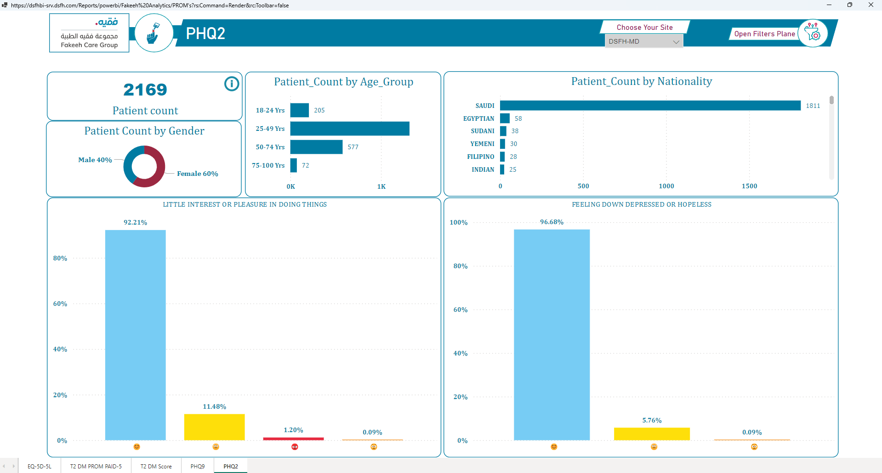Screen dimensions: 882x473
Task: Click the 1.20% red bar
Action: [294, 439]
